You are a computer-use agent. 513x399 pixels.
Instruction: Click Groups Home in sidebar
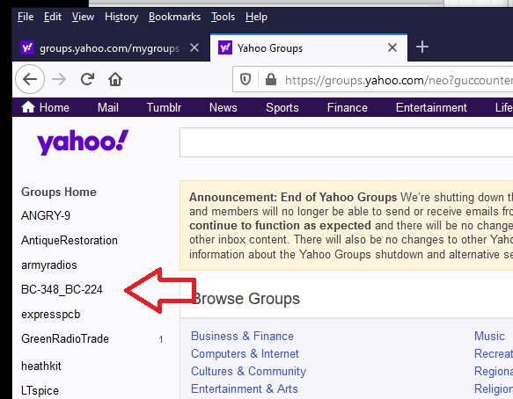[x=59, y=192]
